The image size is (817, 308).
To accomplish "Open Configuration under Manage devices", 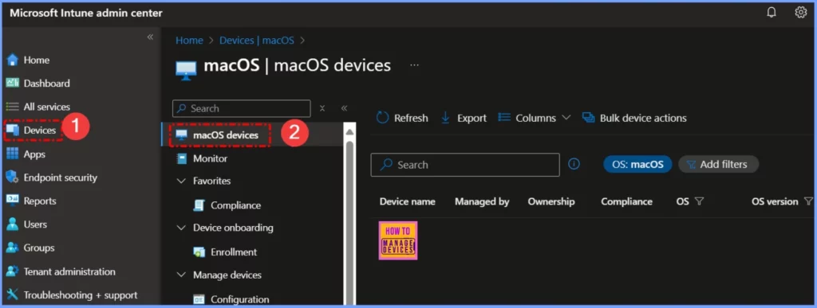I will (239, 300).
